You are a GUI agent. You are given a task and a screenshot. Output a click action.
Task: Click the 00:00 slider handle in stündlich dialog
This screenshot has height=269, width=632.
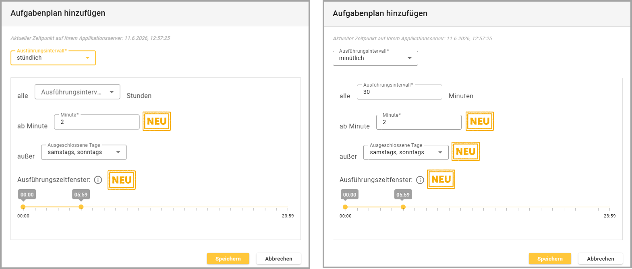click(23, 207)
